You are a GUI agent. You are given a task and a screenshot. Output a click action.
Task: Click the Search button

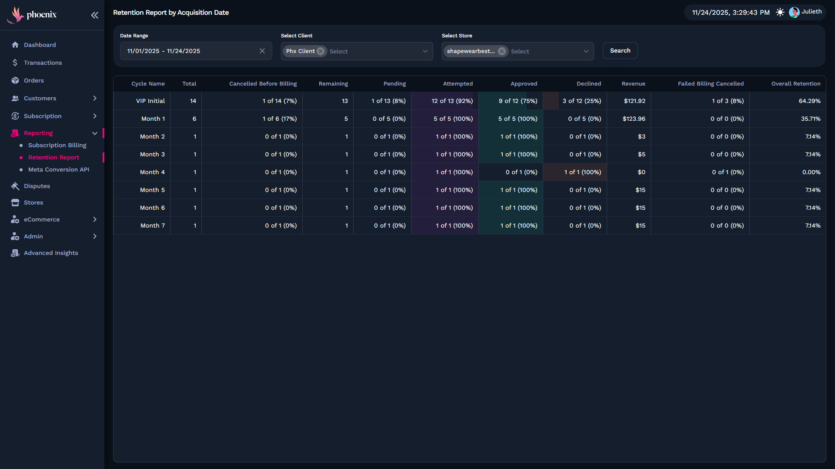(620, 51)
